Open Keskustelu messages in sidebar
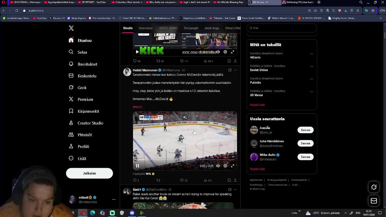Screen dimensions: 386x217 coord(82,76)
